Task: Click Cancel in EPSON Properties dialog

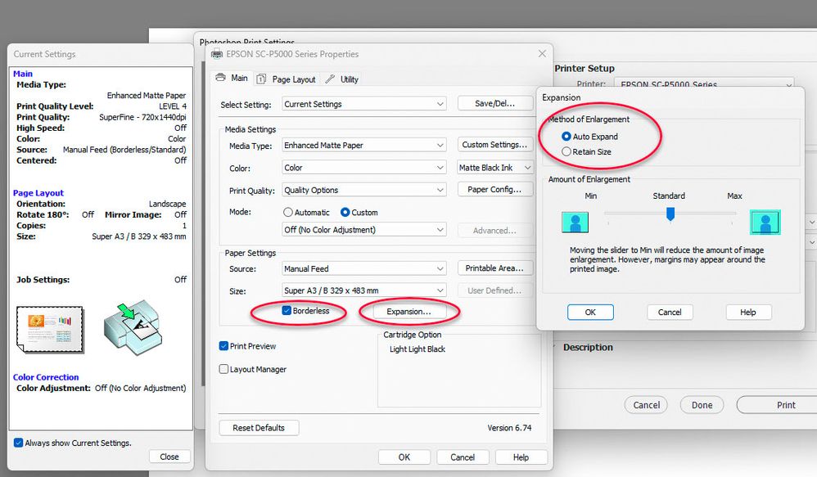Action: click(x=463, y=457)
